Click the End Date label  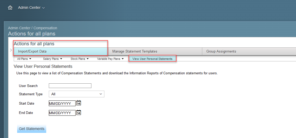[x=26, y=113]
